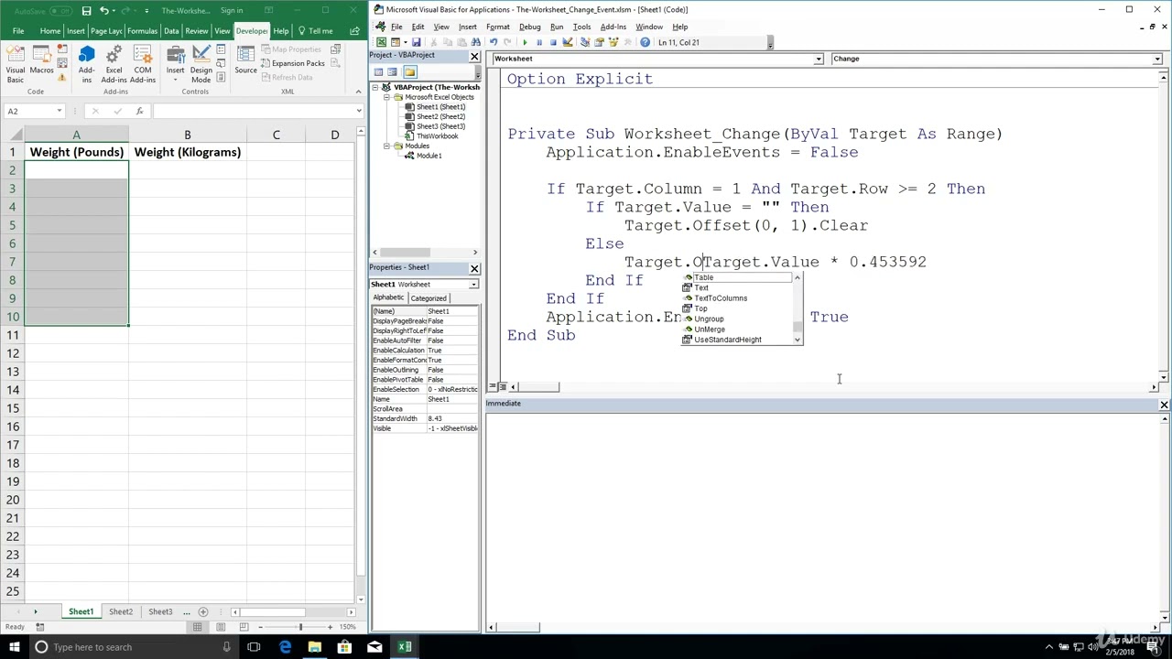1172x659 pixels.
Task: Open the Developer Insert controls dropdown
Action: coord(175,64)
